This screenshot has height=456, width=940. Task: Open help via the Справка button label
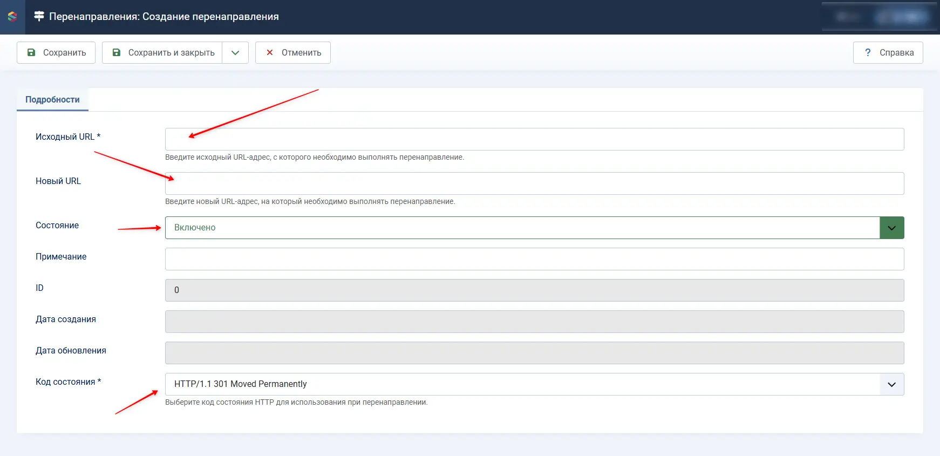pyautogui.click(x=896, y=52)
